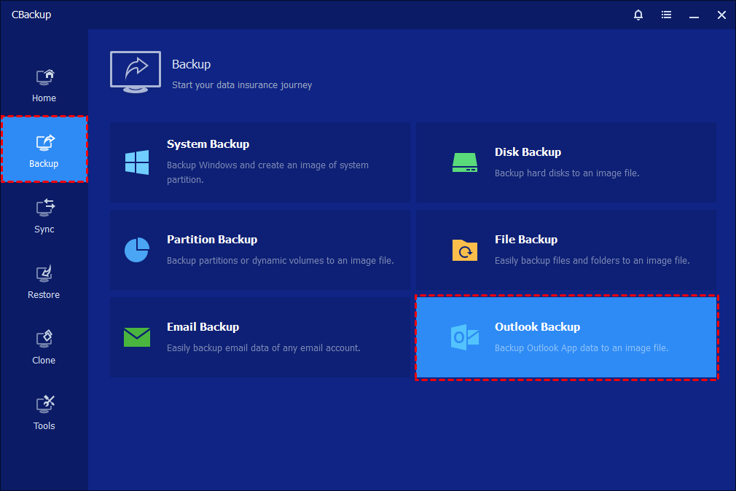The image size is (736, 491).
Task: Click the File Backup folder icon
Action: click(x=464, y=250)
